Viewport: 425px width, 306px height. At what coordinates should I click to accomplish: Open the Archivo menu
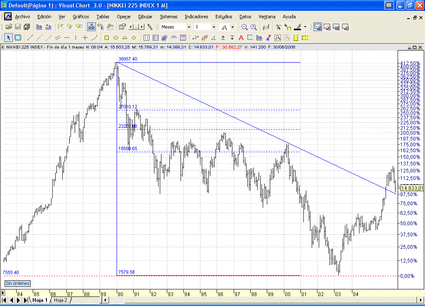pos(22,17)
